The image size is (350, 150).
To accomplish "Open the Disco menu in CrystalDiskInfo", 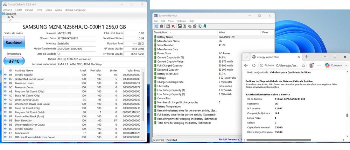I will [x=49, y=10].
